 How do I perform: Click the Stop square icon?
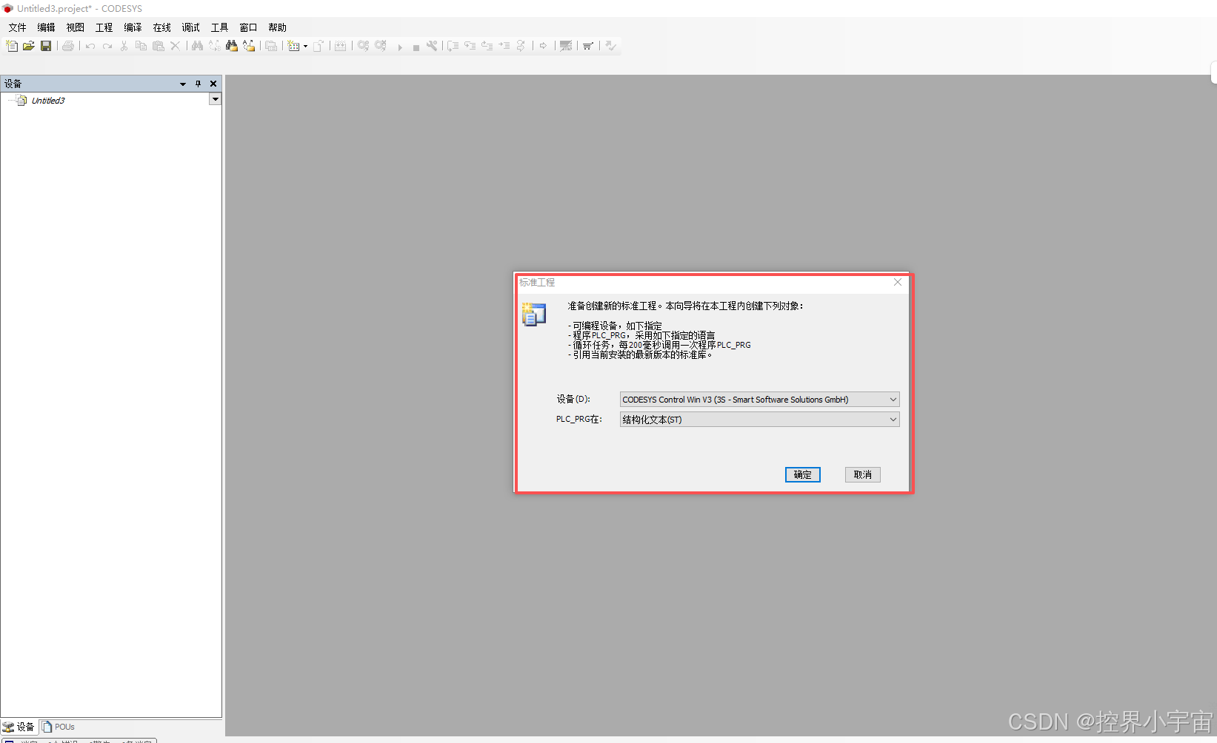[x=416, y=47]
